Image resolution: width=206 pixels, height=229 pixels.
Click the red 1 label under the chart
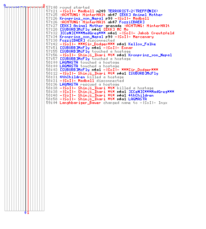click(28, 213)
